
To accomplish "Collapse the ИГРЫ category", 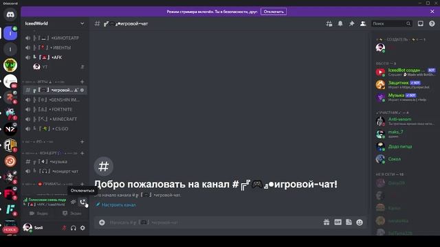I will point(43,82).
